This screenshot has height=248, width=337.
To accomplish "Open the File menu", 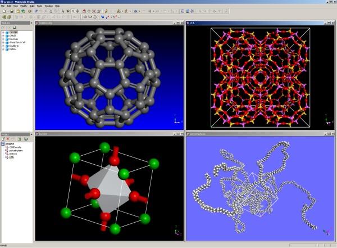I will [x=4, y=6].
